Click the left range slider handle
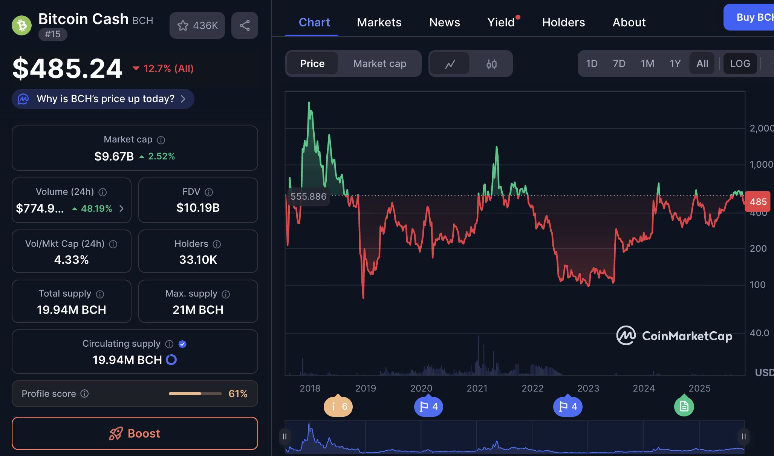The width and height of the screenshot is (774, 456). tap(285, 436)
